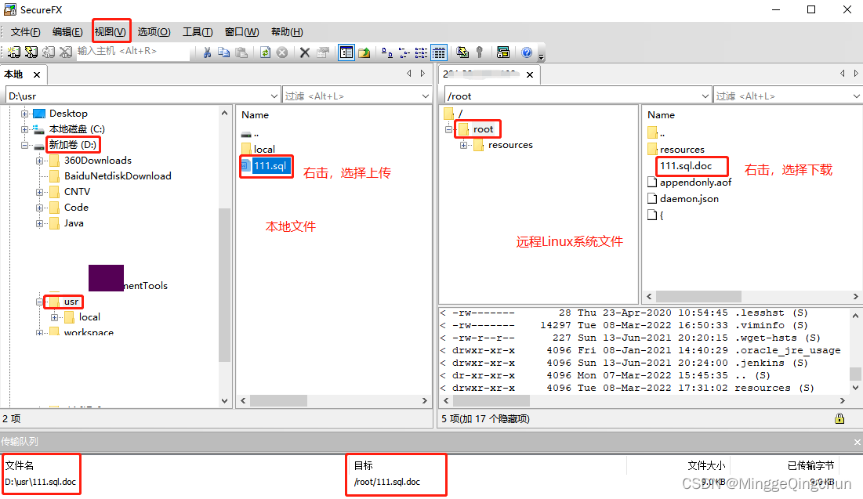Toggle the folder tree view icon
The height and width of the screenshot is (499, 863).
[x=346, y=52]
